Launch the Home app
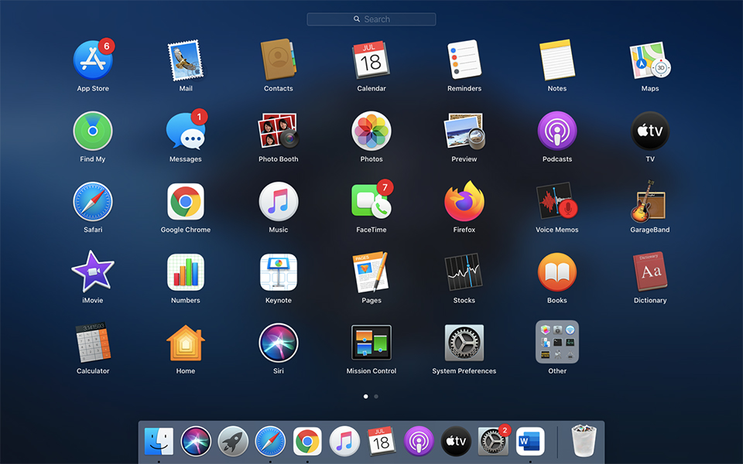This screenshot has height=464, width=743. (x=186, y=343)
